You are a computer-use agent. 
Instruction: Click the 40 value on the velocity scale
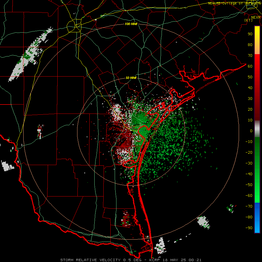[250, 88]
